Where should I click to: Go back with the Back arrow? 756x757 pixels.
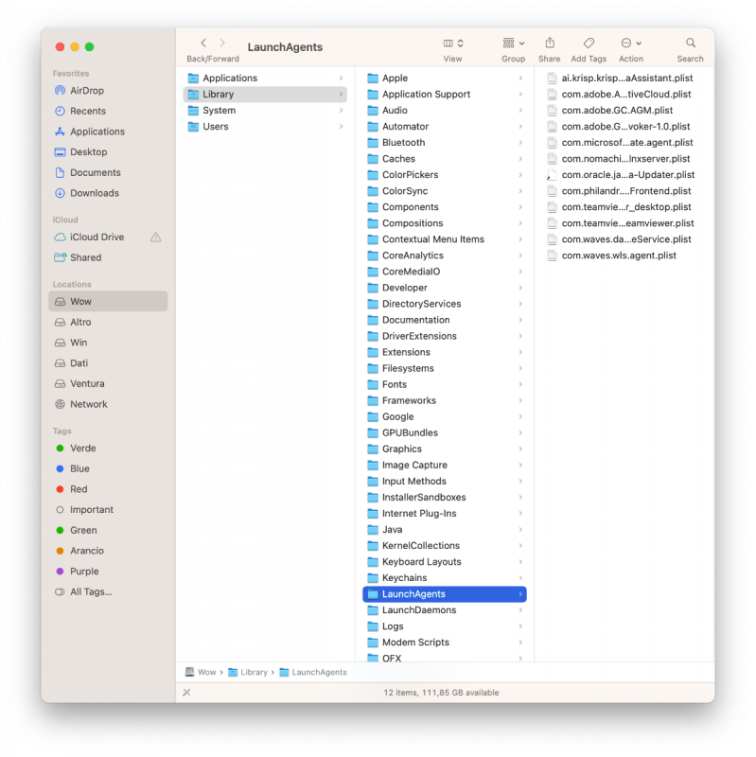[203, 43]
